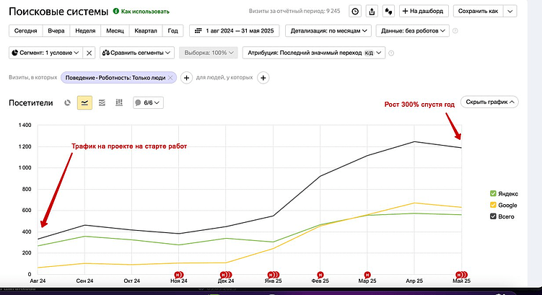Open the Данные: без роботов dropdown

(x=413, y=31)
